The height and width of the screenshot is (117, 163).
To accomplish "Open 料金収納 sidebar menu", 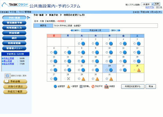I will click(14, 33).
